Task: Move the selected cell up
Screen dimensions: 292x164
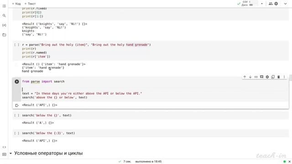Action: [245, 77]
